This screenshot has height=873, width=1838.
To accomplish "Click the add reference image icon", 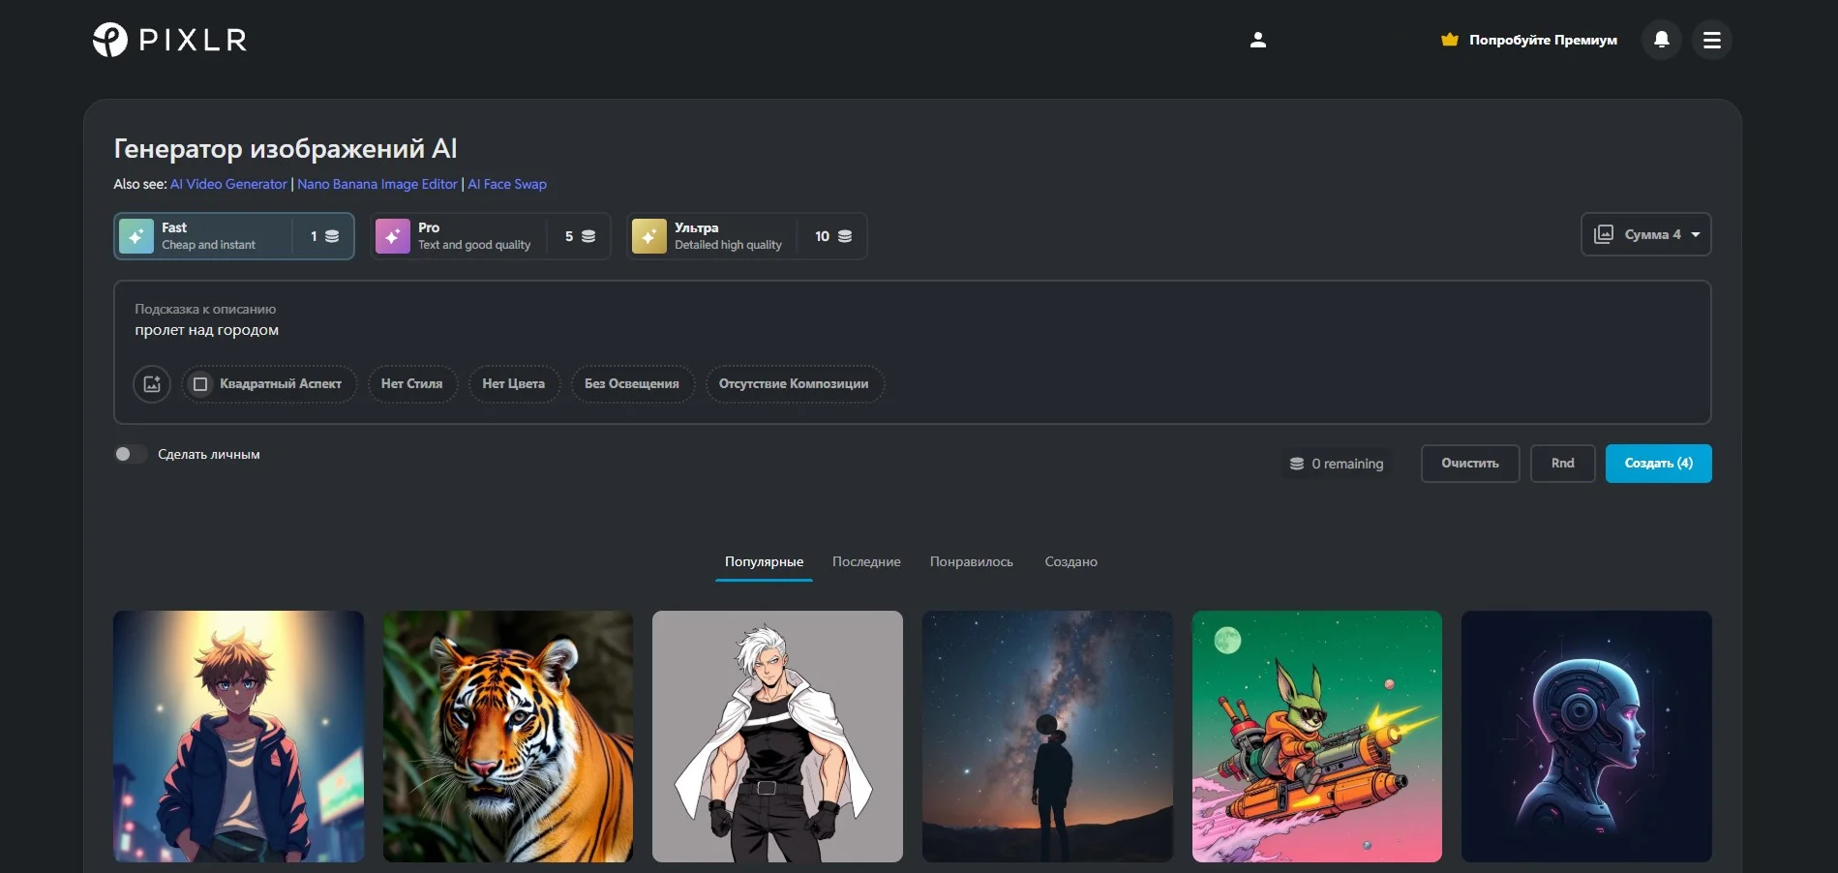I will tap(152, 384).
